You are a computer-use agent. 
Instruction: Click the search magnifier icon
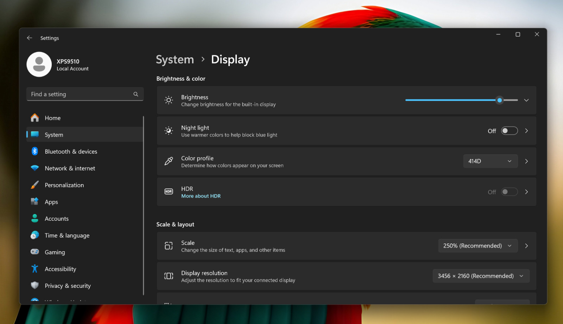[x=136, y=94]
